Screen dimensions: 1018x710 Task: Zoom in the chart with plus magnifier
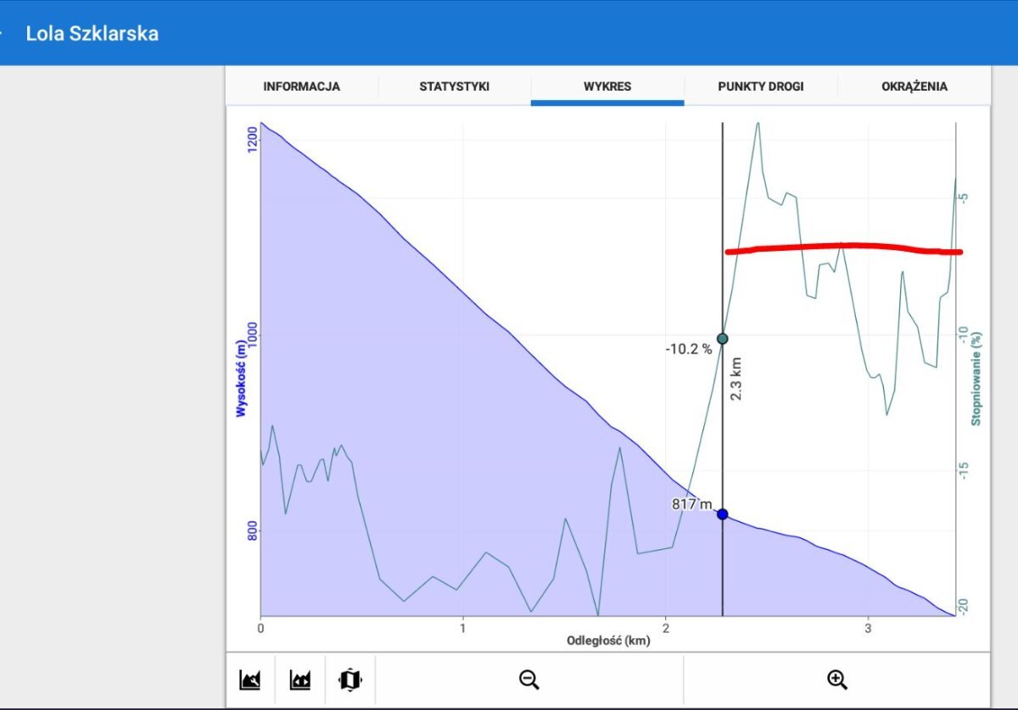(836, 679)
